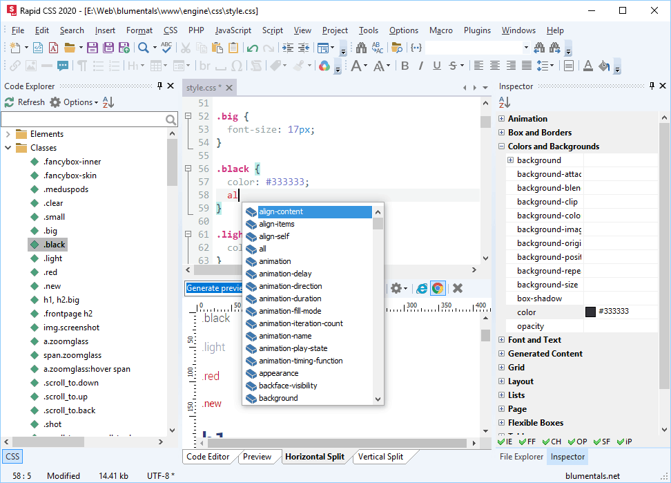Image resolution: width=671 pixels, height=483 pixels.
Task: Toggle OP browser compatibility filter
Action: click(577, 442)
